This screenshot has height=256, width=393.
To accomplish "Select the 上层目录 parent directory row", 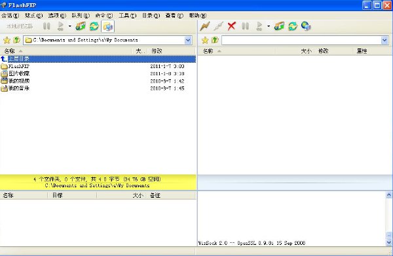I will (98, 59).
